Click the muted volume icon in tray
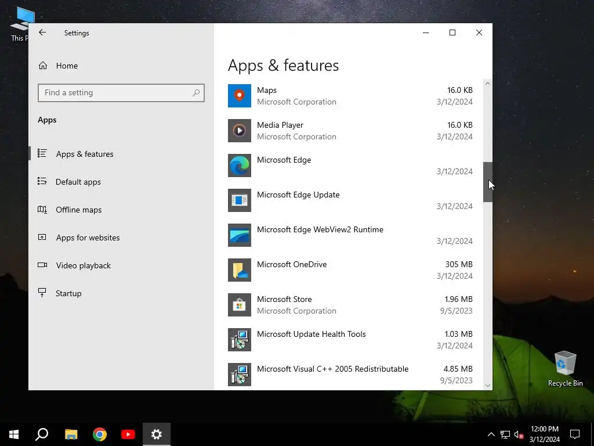Screen dimensions: 594x446 point(519,434)
